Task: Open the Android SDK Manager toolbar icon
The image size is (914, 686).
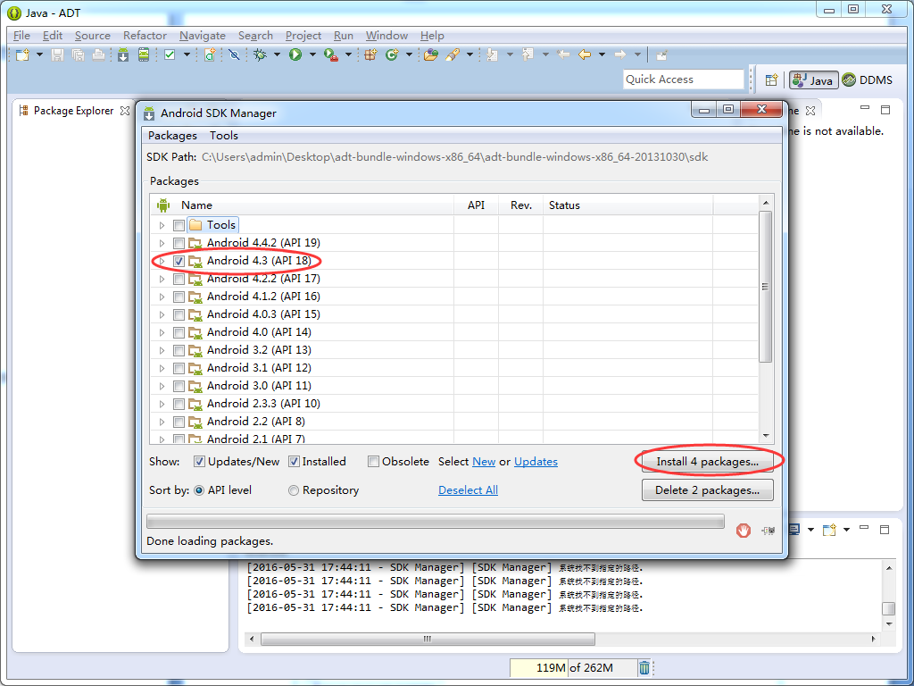Action: point(123,54)
